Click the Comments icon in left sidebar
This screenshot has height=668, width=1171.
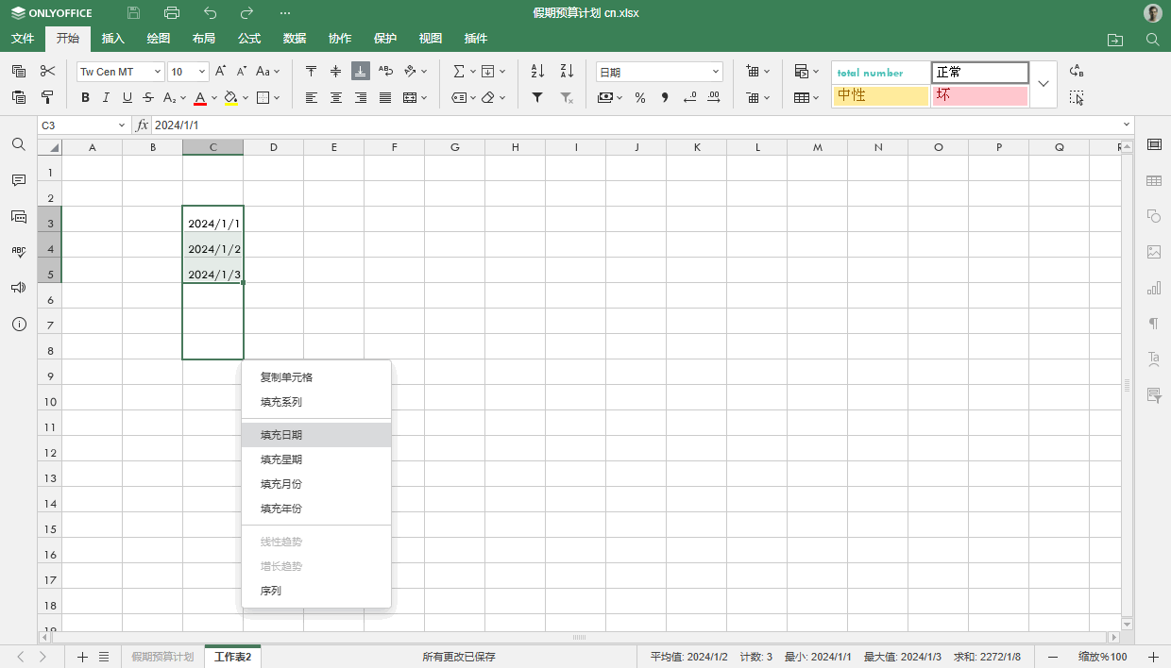coord(18,180)
